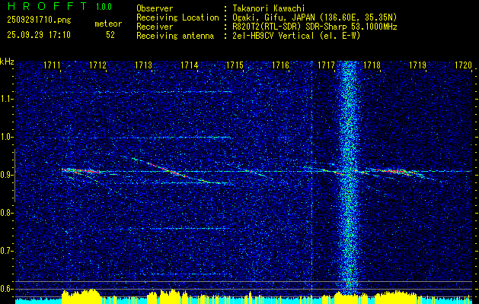Click the Receiver label
This screenshot has height=304, width=479.
155,27
